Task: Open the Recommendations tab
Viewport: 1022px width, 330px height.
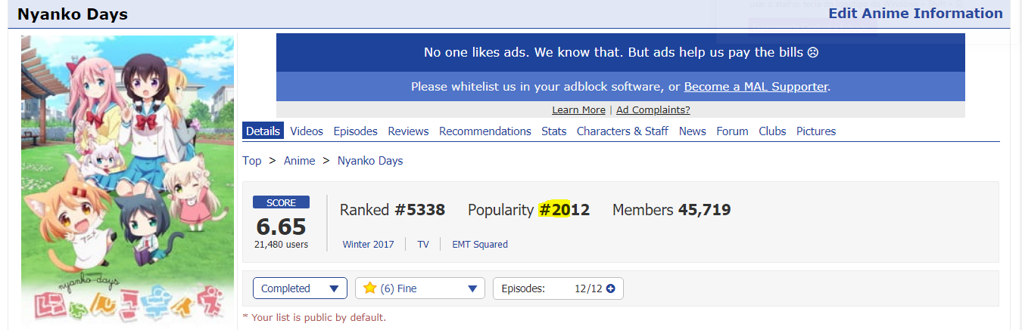Action: coord(485,131)
